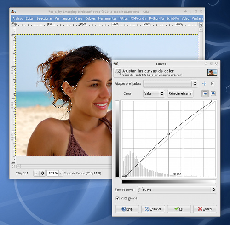Open the presets options menu arrow icon
Image resolution: width=230 pixels, height=225 pixels.
point(213,84)
